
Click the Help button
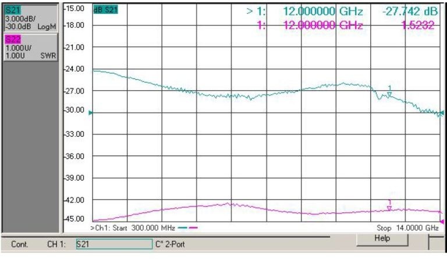pyautogui.click(x=382, y=239)
